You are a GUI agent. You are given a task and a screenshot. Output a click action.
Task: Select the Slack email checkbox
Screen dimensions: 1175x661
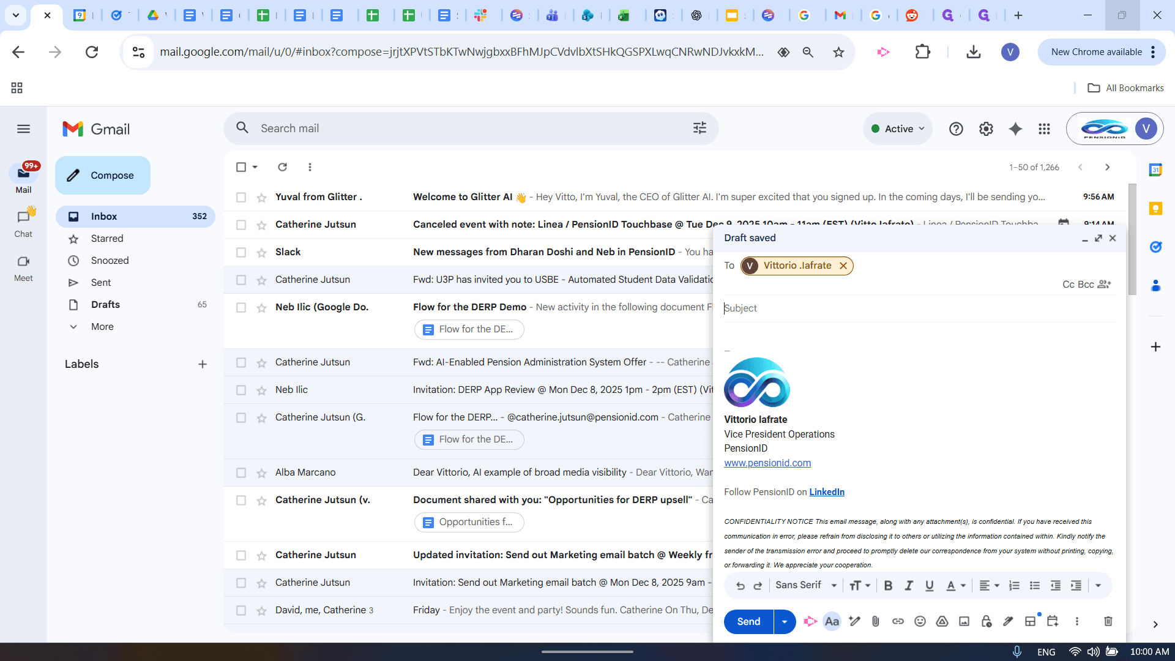click(x=241, y=252)
